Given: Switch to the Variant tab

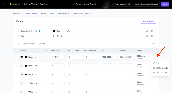Looking at the screenshot, I should coord(44,13).
